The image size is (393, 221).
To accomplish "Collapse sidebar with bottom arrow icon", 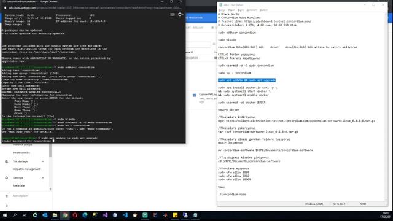I will tap(7, 206).
